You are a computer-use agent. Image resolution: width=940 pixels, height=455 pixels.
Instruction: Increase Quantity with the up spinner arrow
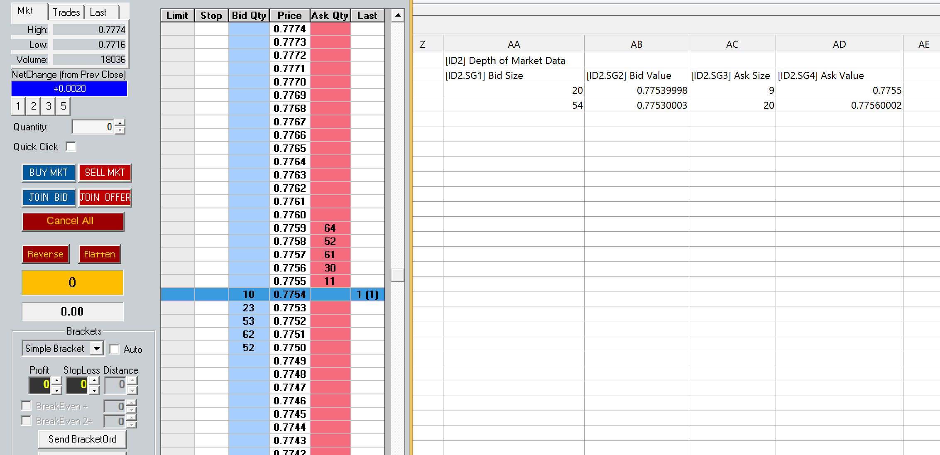[120, 123]
